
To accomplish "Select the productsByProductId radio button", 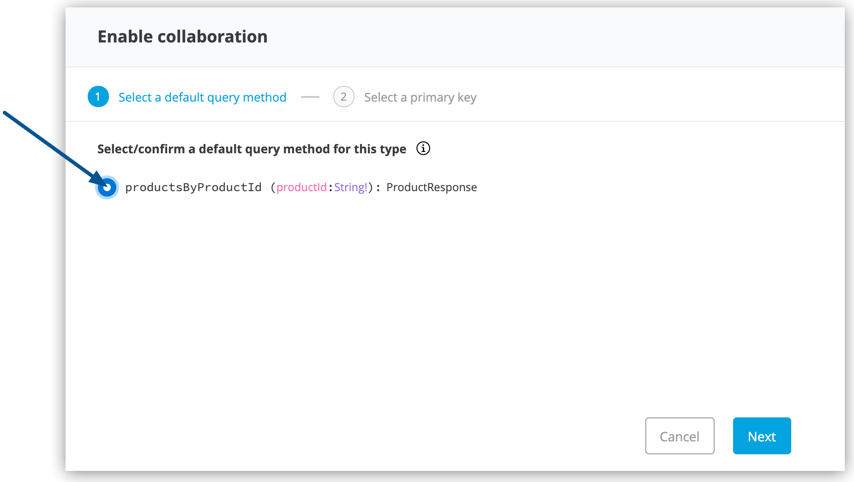I will [x=107, y=187].
